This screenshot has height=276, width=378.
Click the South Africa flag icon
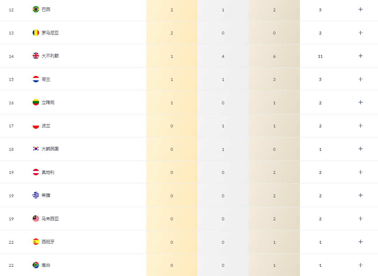36,265
